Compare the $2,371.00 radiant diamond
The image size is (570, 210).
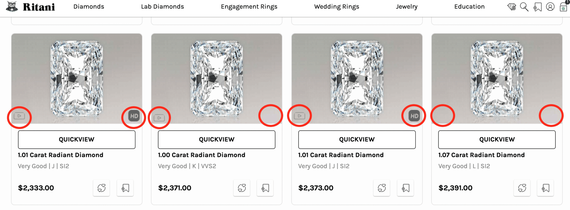coord(242,188)
